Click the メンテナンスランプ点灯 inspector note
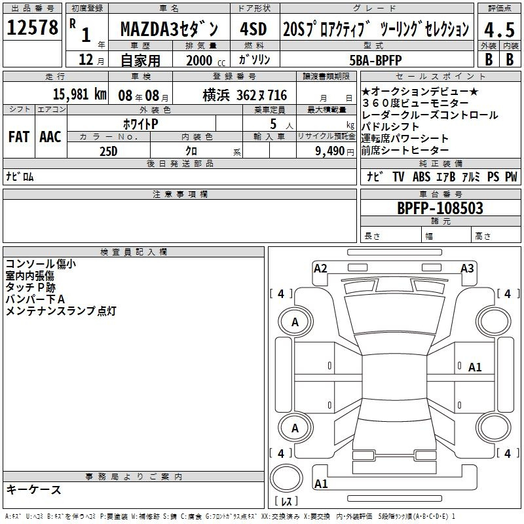This screenshot has width=524, height=524. coord(60,311)
